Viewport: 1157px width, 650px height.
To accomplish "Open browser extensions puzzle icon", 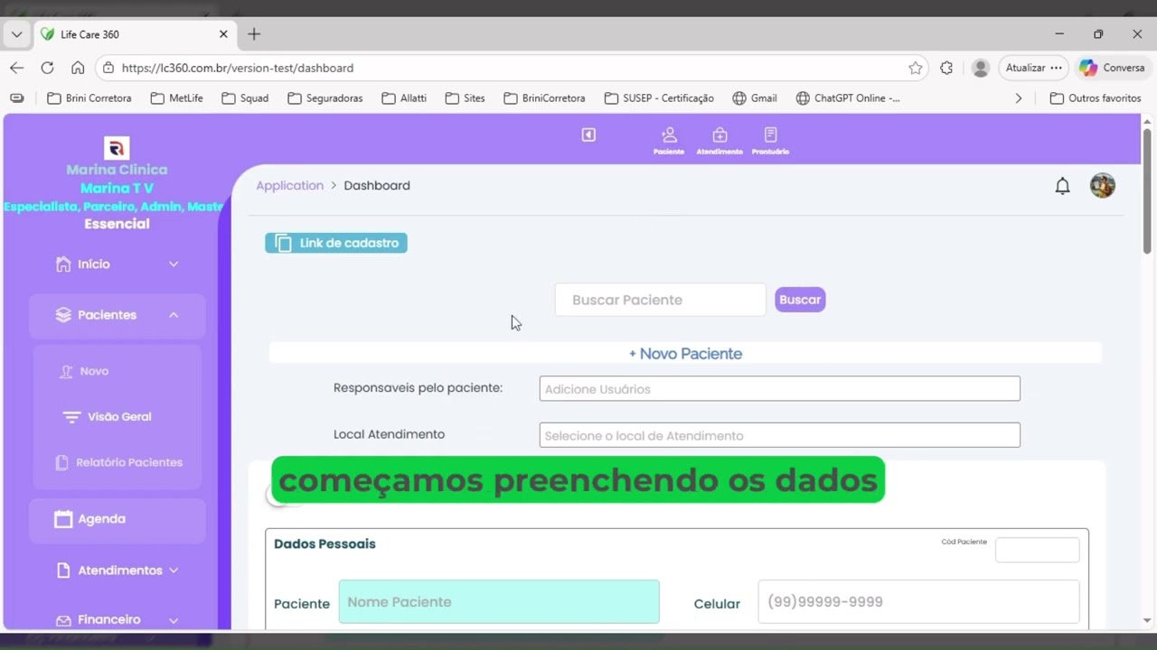I will (x=946, y=68).
